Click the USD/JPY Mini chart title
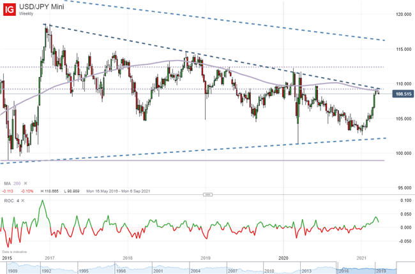 click(x=41, y=6)
